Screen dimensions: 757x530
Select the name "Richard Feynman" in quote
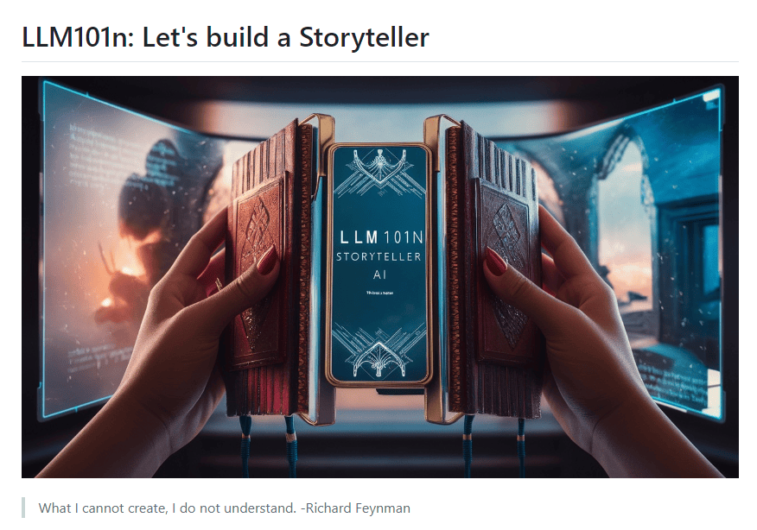tap(358, 508)
